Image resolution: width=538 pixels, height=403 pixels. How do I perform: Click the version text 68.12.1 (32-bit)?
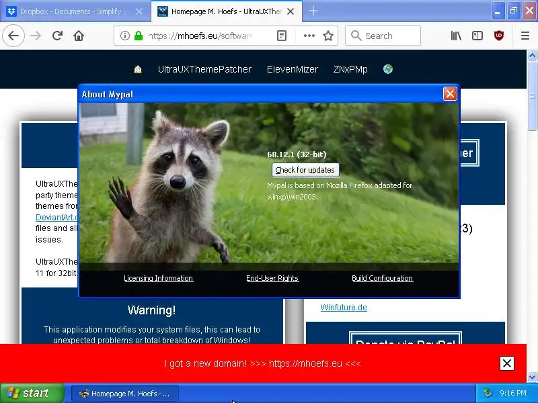[x=297, y=154]
